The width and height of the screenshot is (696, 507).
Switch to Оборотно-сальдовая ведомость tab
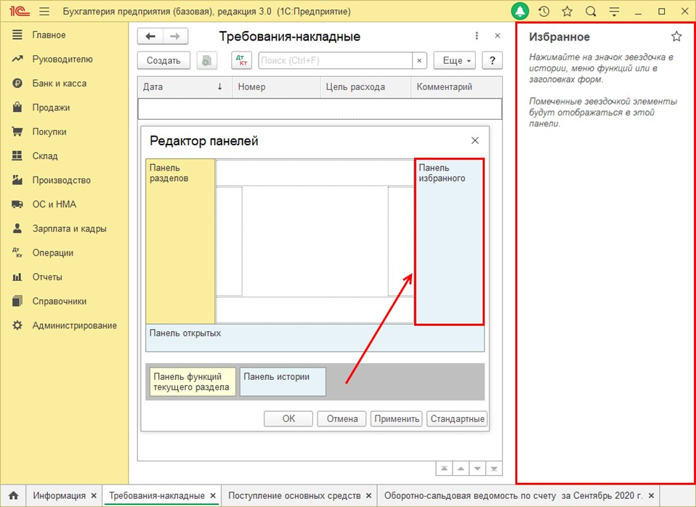click(x=513, y=495)
